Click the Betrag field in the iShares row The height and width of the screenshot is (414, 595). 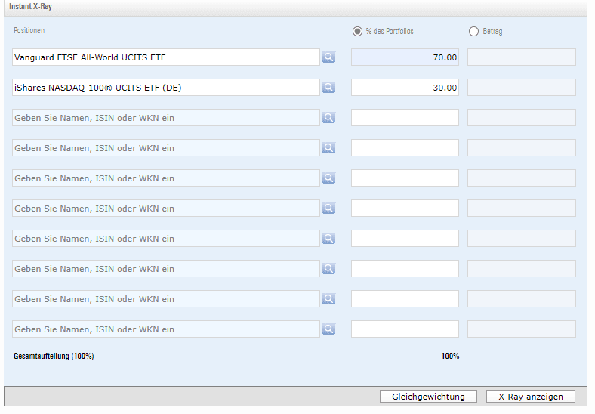[522, 88]
